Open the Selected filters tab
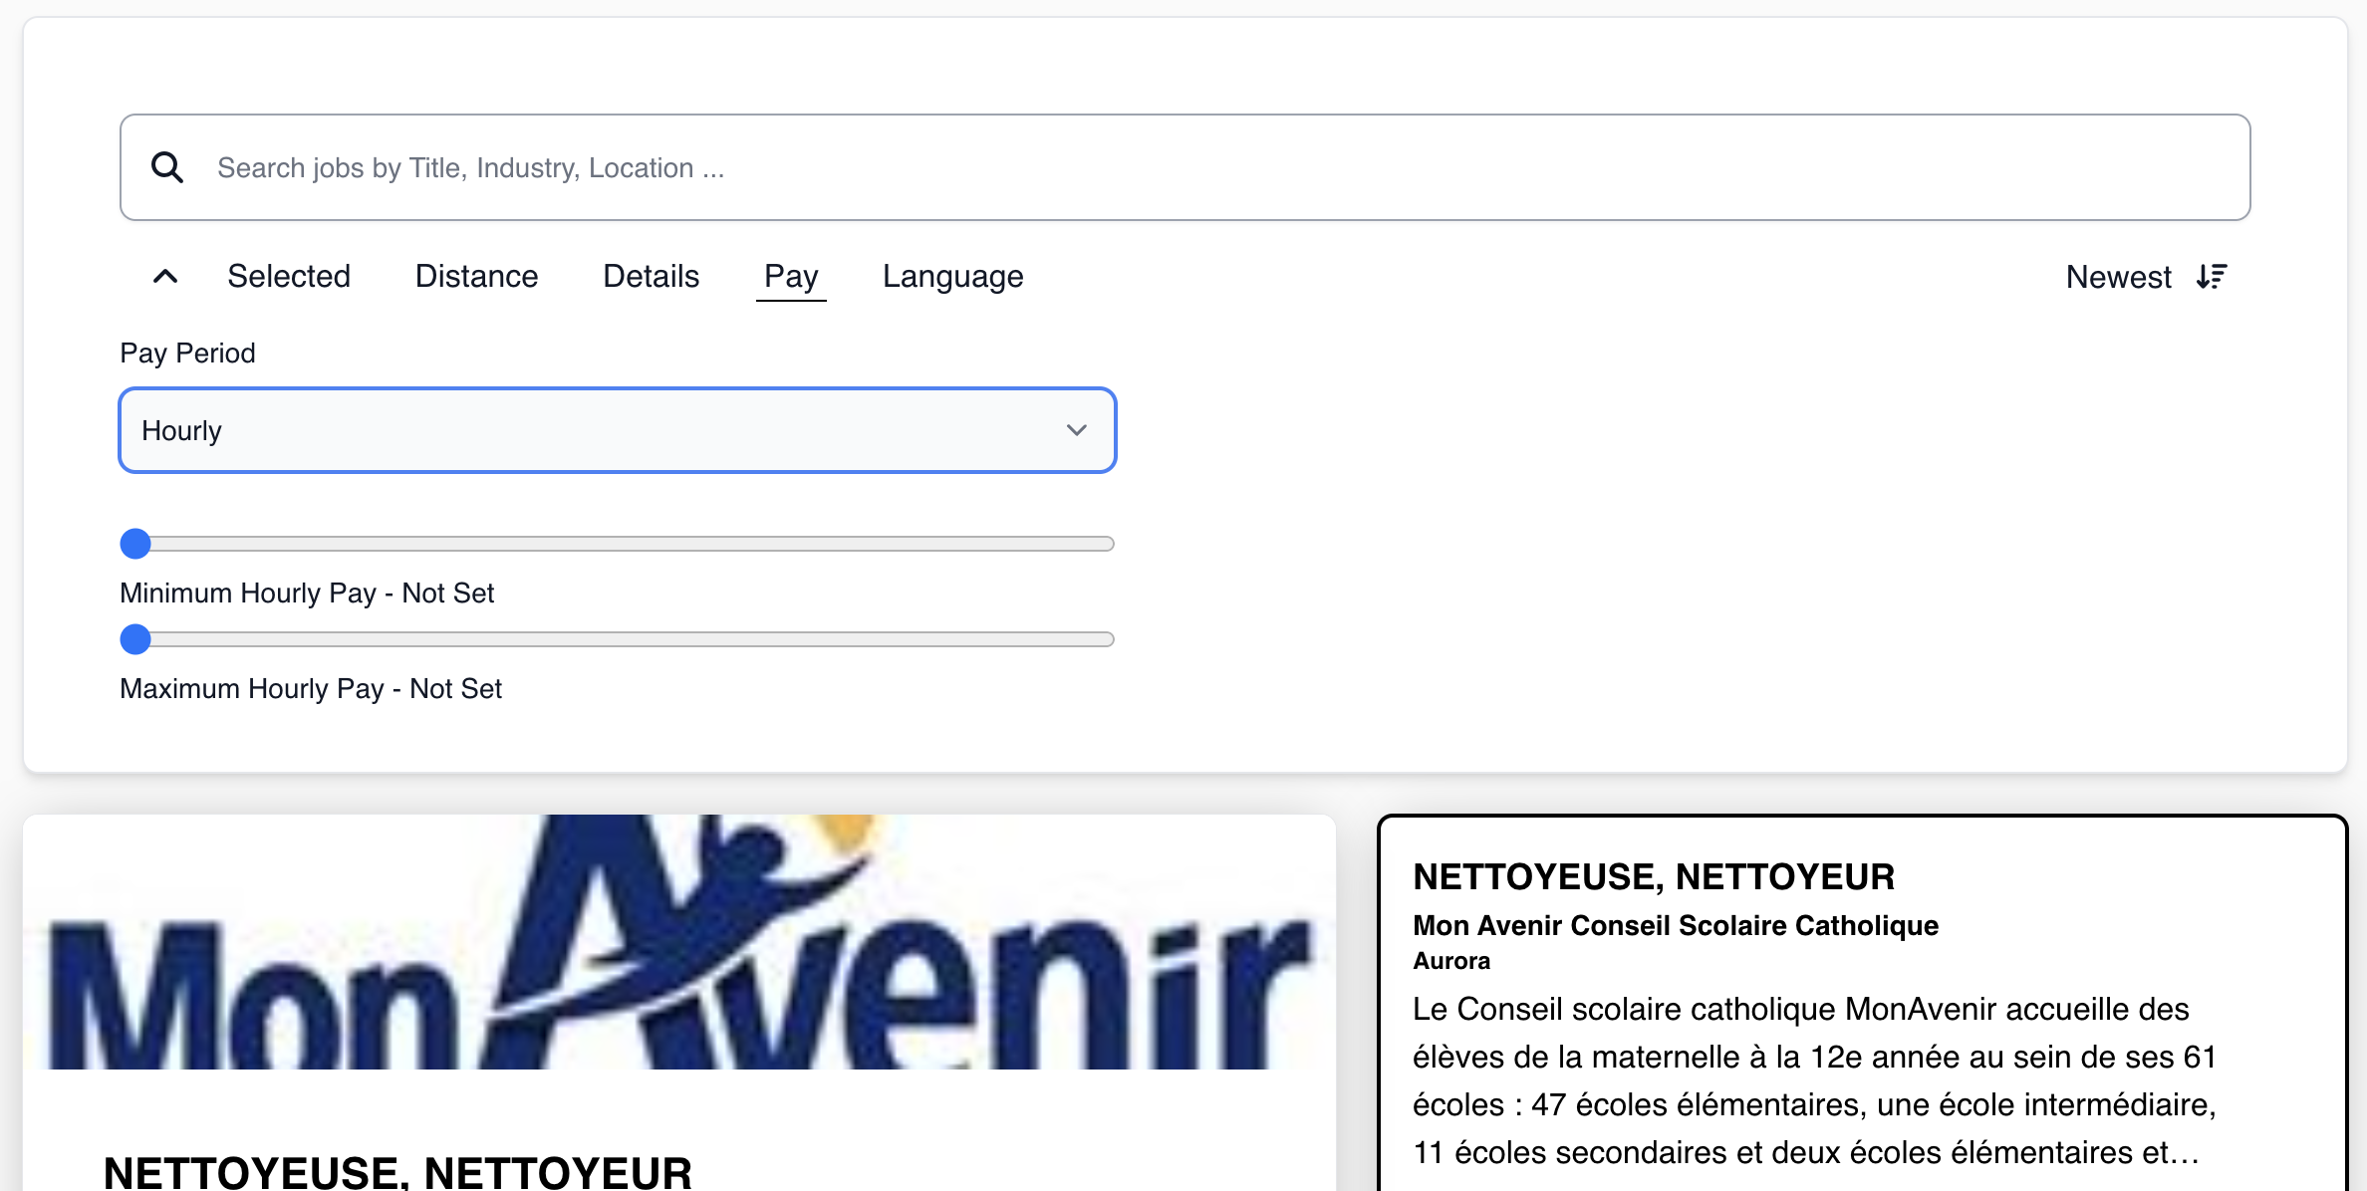The width and height of the screenshot is (2367, 1191). (289, 277)
